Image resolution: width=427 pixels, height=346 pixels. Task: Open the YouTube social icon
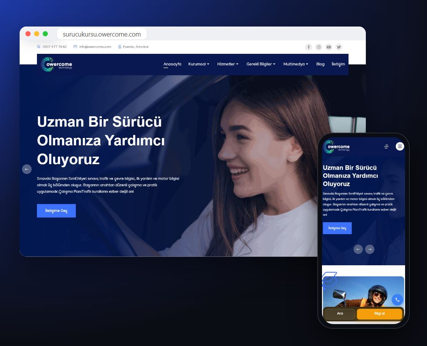(329, 47)
